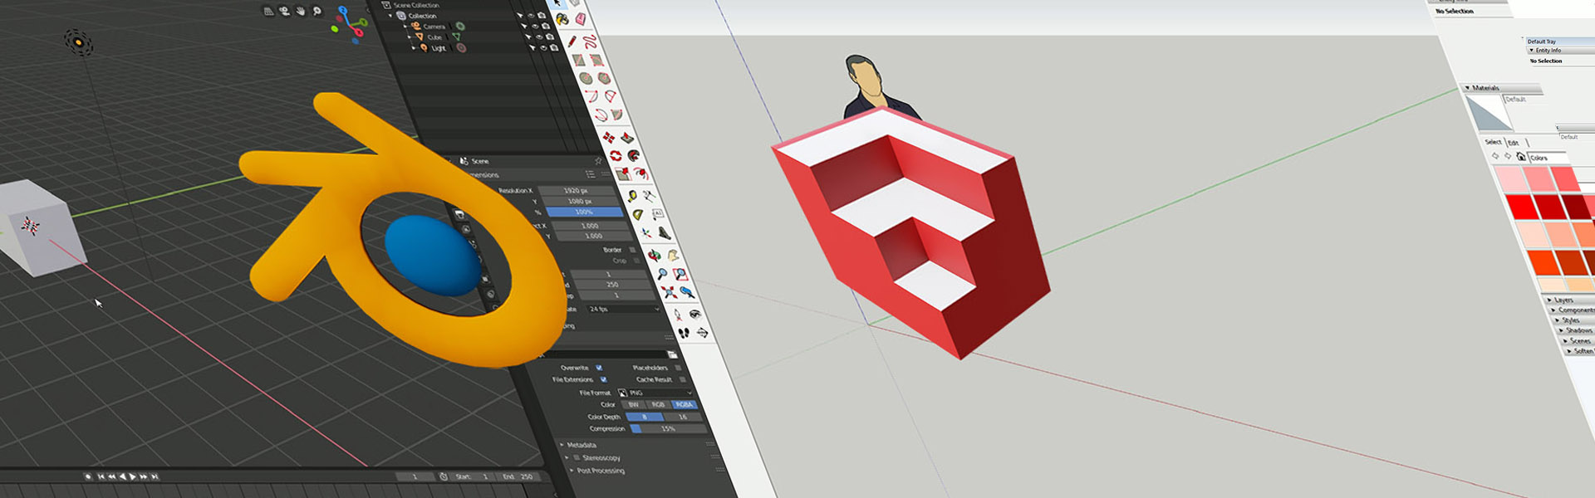
Task: Click the Materials home icon button
Action: pyautogui.click(x=1520, y=157)
